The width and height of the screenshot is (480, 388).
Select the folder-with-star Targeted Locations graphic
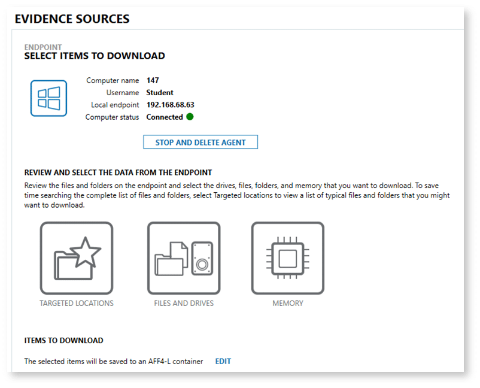tap(77, 258)
